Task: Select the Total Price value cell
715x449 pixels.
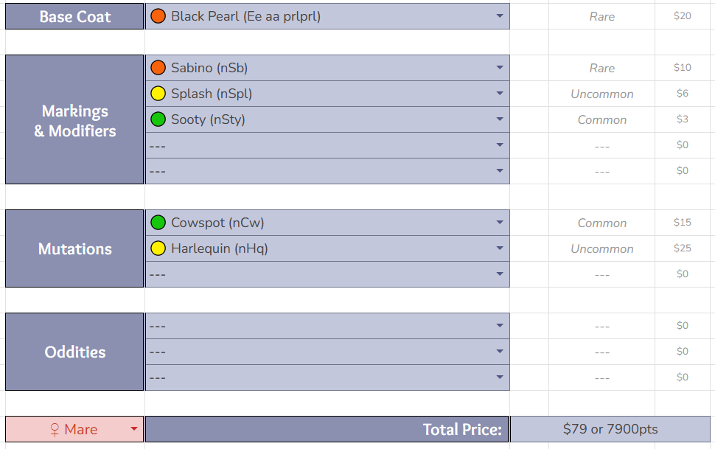Action: point(610,429)
